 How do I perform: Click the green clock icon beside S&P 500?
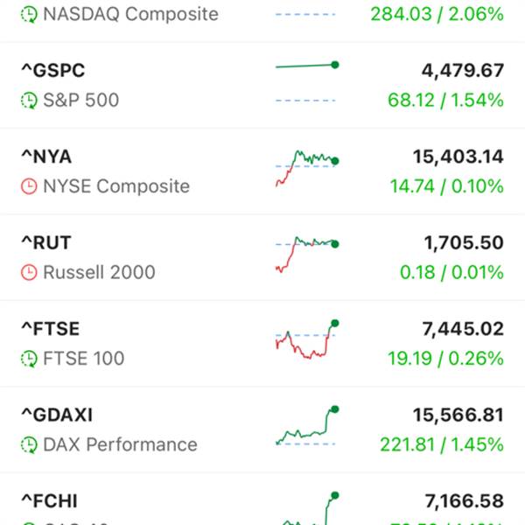pyautogui.click(x=30, y=101)
